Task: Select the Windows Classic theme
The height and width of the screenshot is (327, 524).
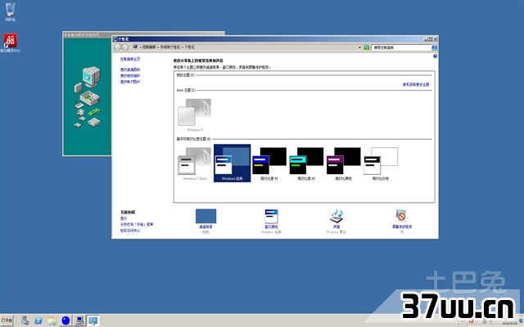Action: 232,163
